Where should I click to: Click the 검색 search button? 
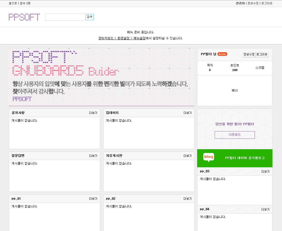(x=90, y=17)
